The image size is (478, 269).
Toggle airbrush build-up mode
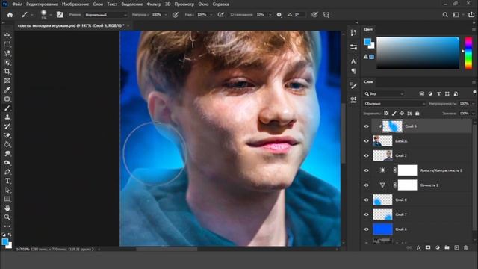click(221, 15)
